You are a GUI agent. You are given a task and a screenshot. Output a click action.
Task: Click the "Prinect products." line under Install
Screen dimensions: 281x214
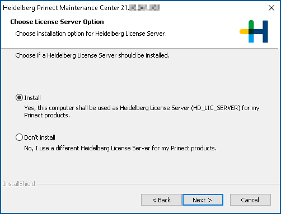[x=47, y=115]
